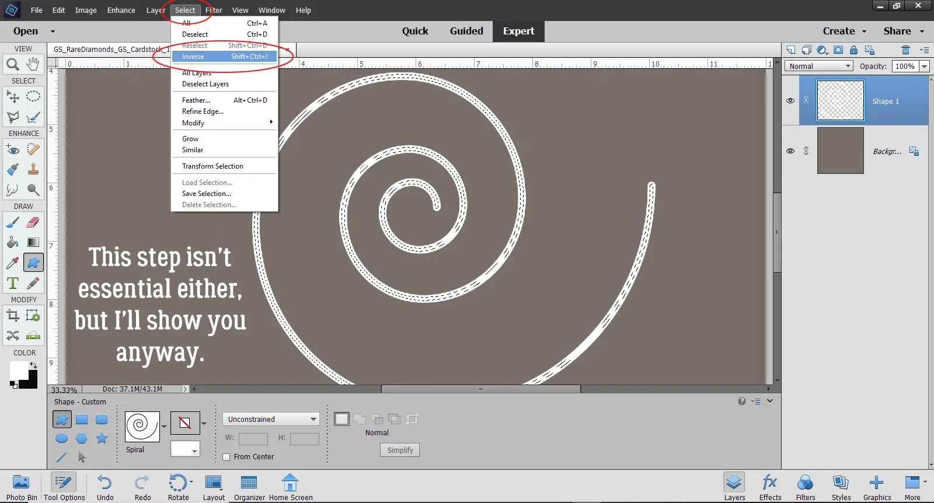934x503 pixels.
Task: Enable the From Center checkbox
Action: coord(226,457)
